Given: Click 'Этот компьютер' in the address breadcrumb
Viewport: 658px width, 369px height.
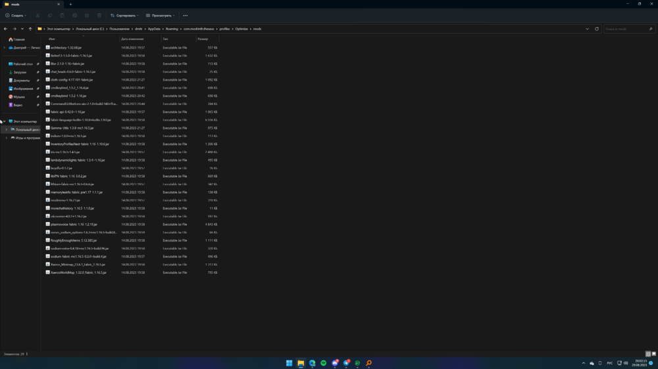Looking at the screenshot, I should click(x=59, y=29).
